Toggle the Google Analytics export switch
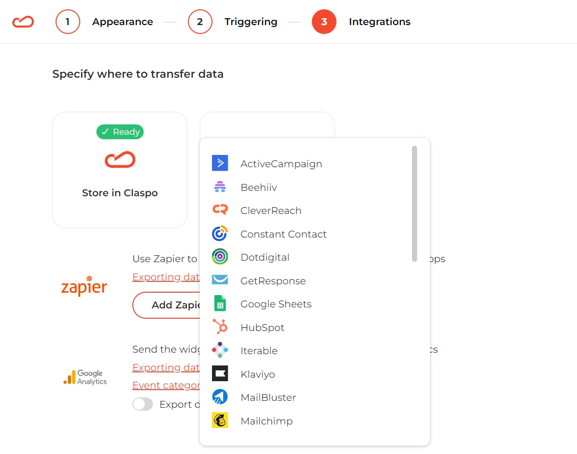This screenshot has height=454, width=577. [x=143, y=404]
